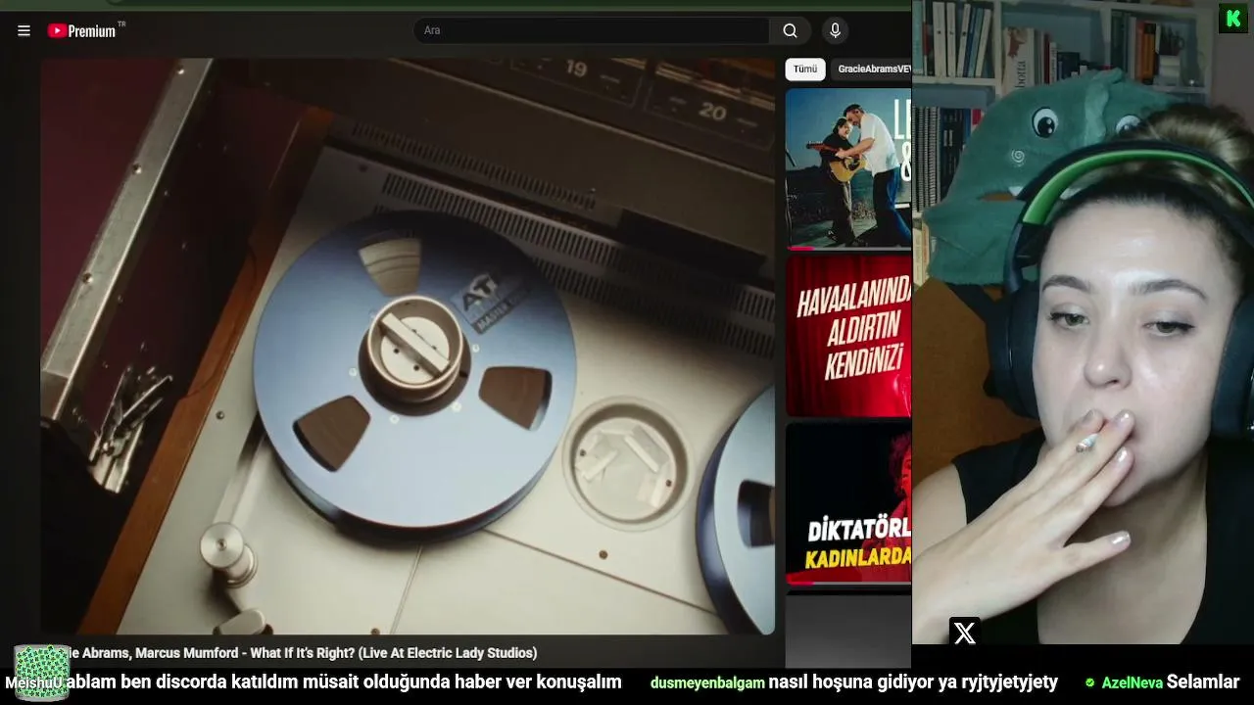Open the YouTube hamburger guide menu
The width and height of the screenshot is (1254, 705).
(x=24, y=30)
